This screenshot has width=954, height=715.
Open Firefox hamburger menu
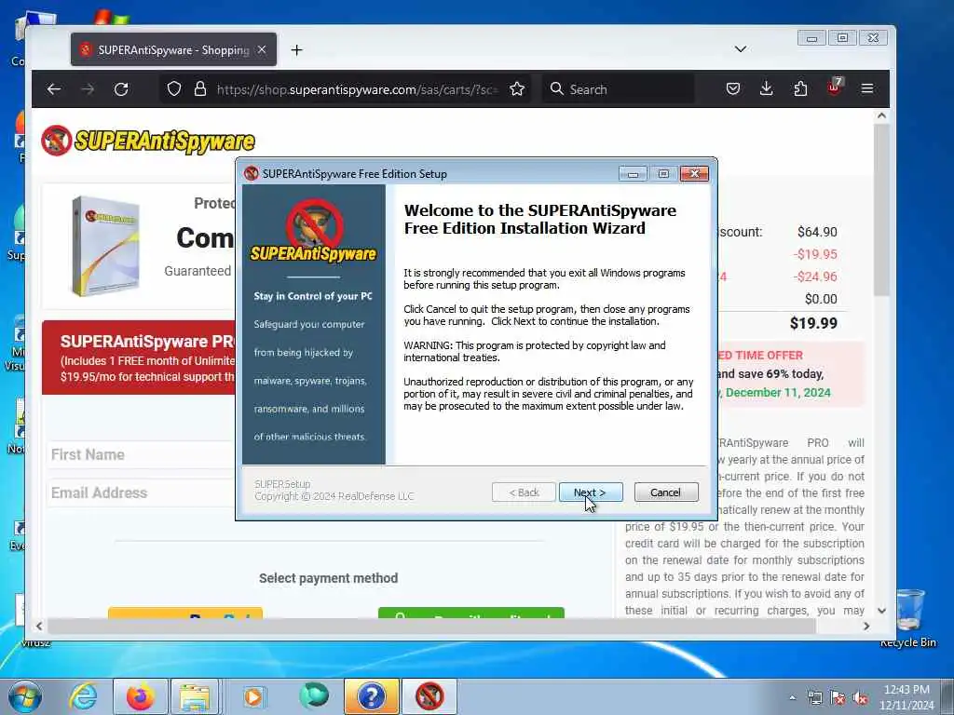[867, 89]
